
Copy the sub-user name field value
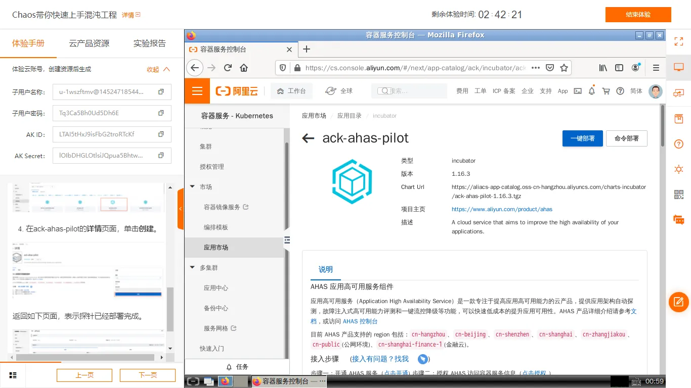[x=161, y=92]
